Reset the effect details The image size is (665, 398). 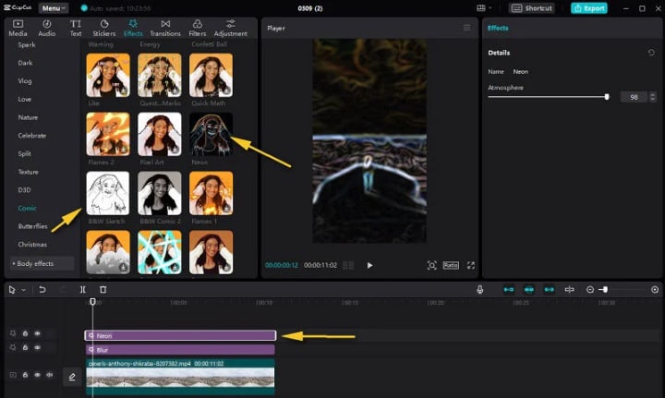pos(651,53)
